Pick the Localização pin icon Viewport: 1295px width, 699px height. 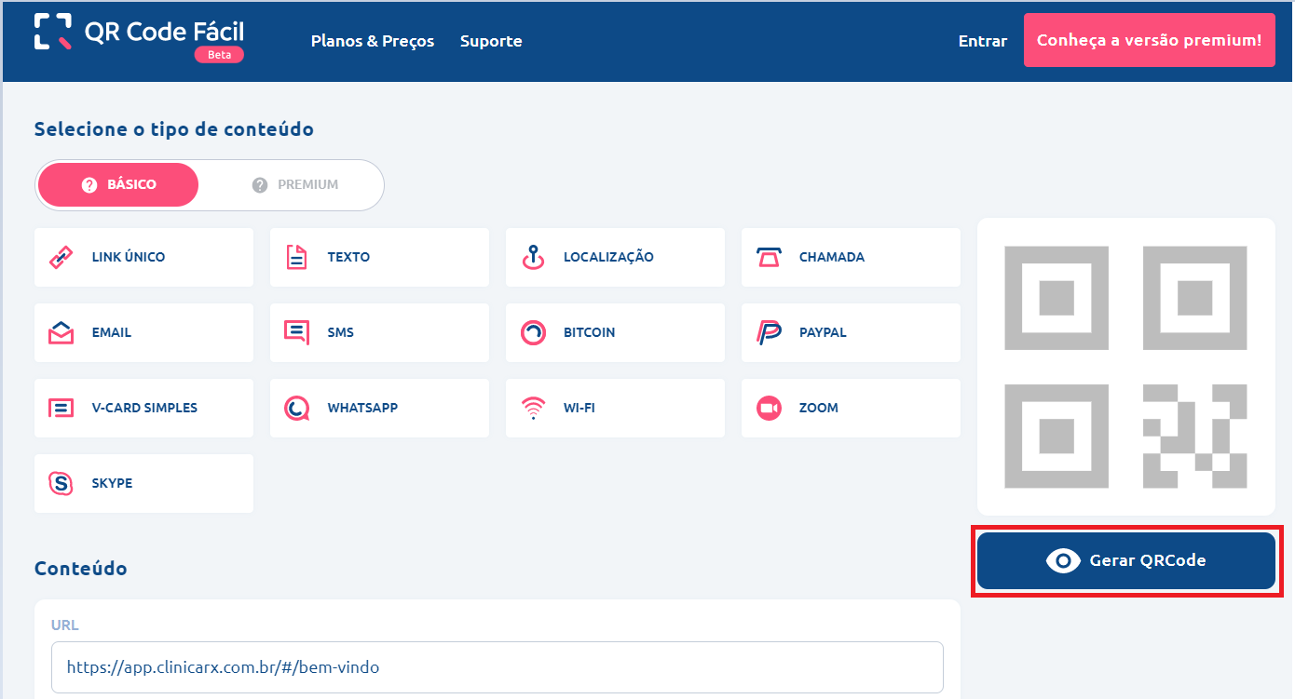(x=532, y=258)
